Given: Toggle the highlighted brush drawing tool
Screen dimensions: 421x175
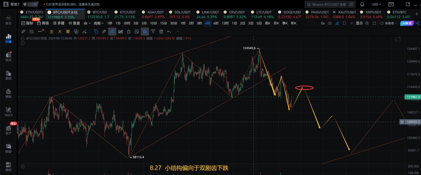Looking at the screenshot, I should pyautogui.click(x=112, y=32).
